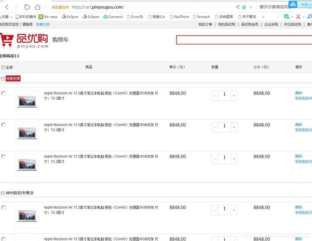Viewport: 312px width, 241px height.
Task: Tick the first Macbook item checkbox under 传智自营
Action: click(3, 93)
